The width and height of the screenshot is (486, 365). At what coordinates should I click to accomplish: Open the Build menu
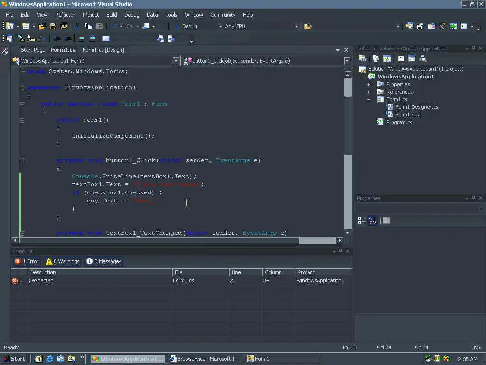pos(112,15)
